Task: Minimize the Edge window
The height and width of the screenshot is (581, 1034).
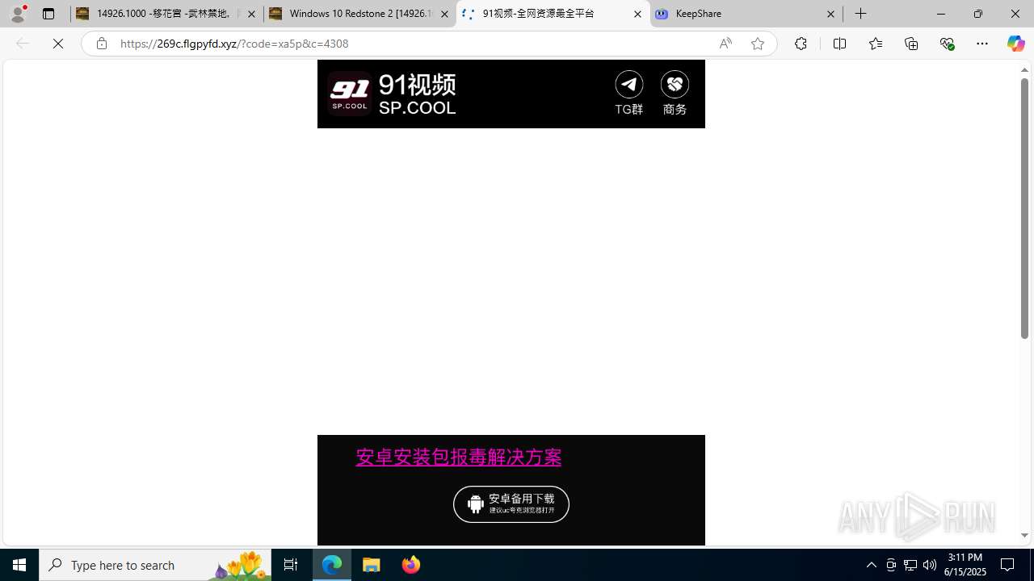Action: click(x=941, y=14)
